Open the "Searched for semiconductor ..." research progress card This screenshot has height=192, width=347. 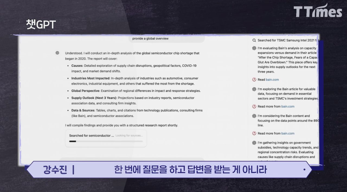pos(106,138)
